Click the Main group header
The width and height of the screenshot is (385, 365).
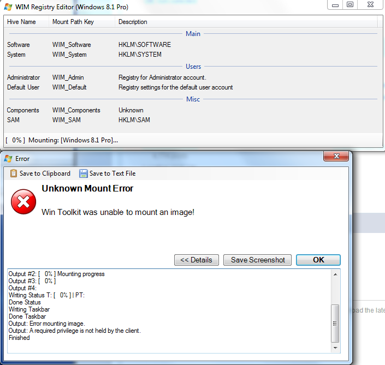point(193,34)
